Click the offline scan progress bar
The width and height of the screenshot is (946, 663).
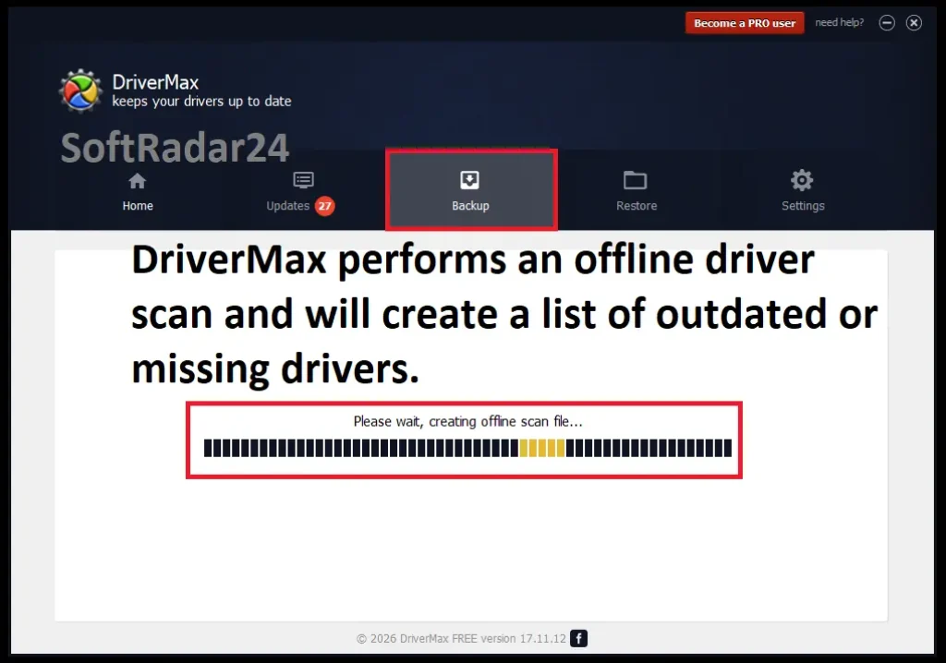coord(467,448)
